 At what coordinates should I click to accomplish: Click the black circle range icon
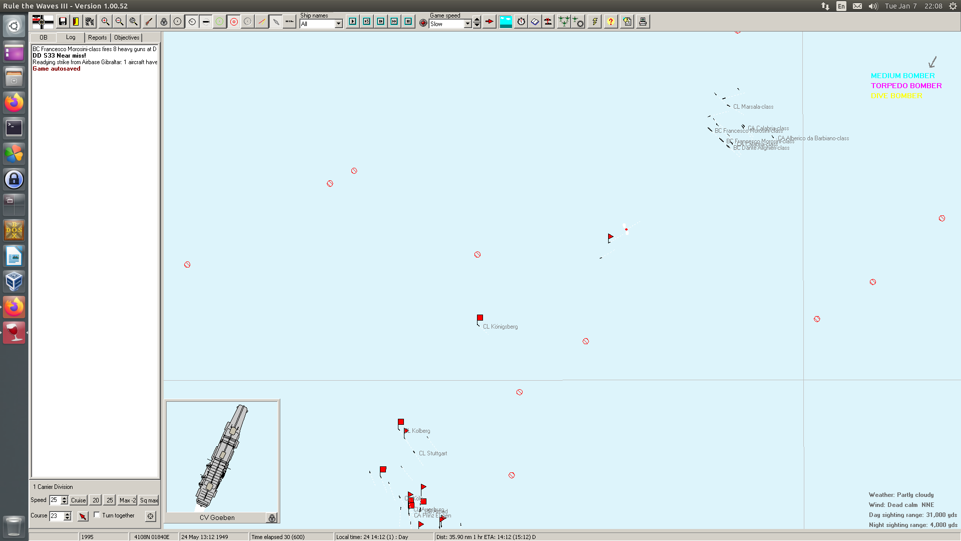click(178, 22)
